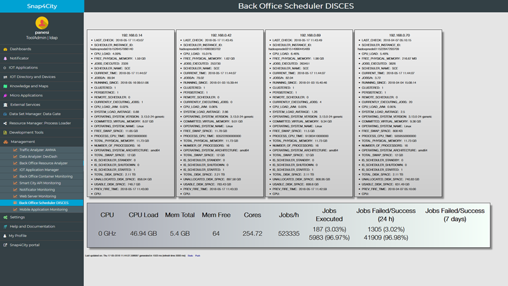Screen dimensions: 508x286
Task: Expand the IOT Applications menu
Action: tap(23, 67)
